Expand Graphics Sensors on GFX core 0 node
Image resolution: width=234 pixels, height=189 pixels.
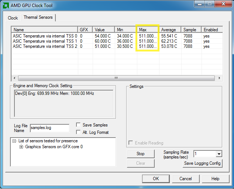21,147
